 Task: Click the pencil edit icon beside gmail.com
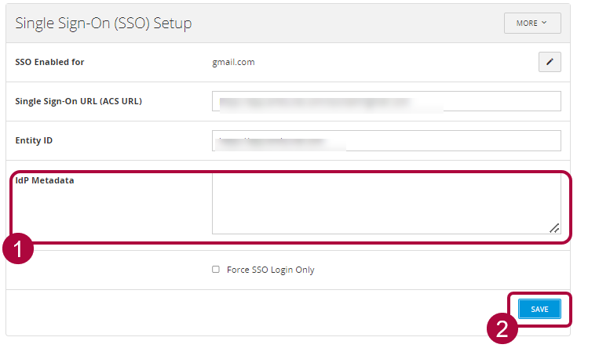pyautogui.click(x=550, y=63)
